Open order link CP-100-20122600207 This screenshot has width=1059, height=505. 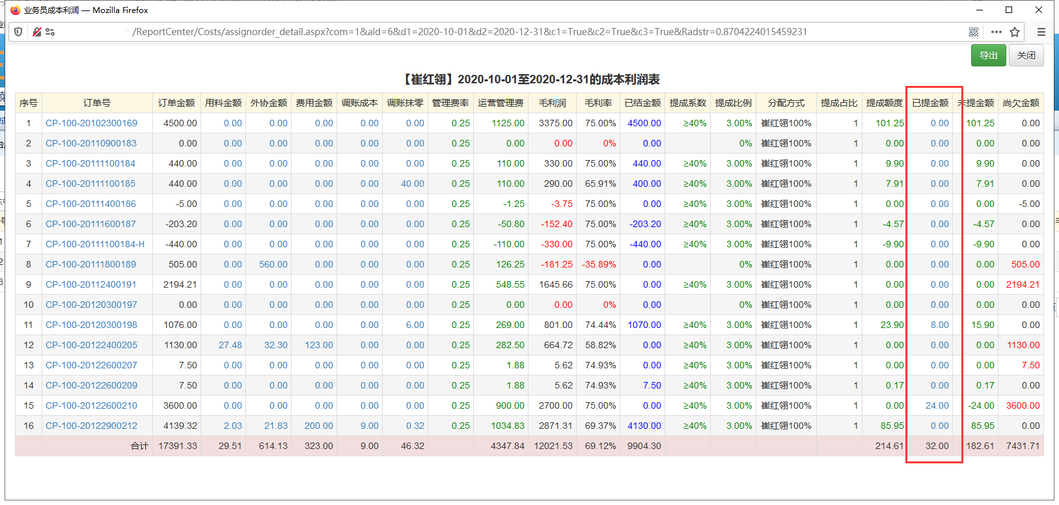click(91, 365)
